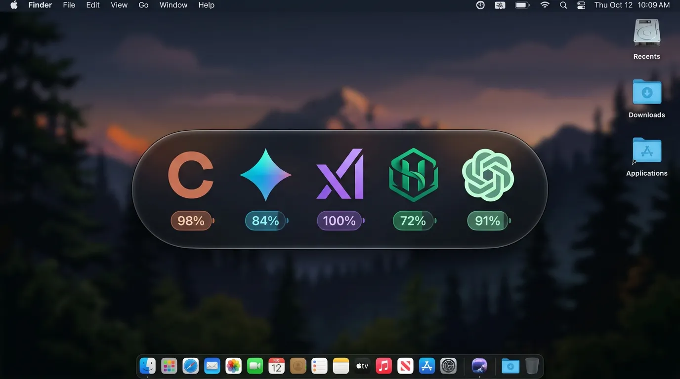Click the 100% battery indicator
The width and height of the screenshot is (680, 379).
340,221
